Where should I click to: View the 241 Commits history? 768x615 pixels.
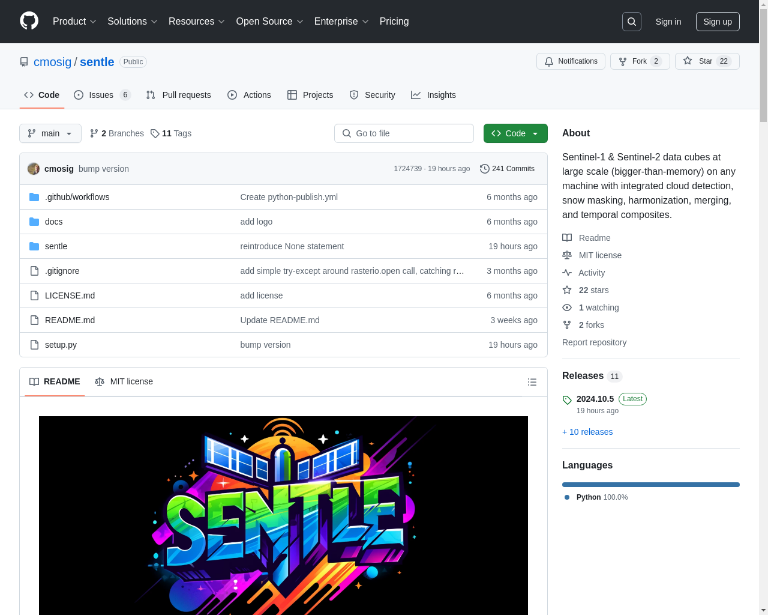507,169
